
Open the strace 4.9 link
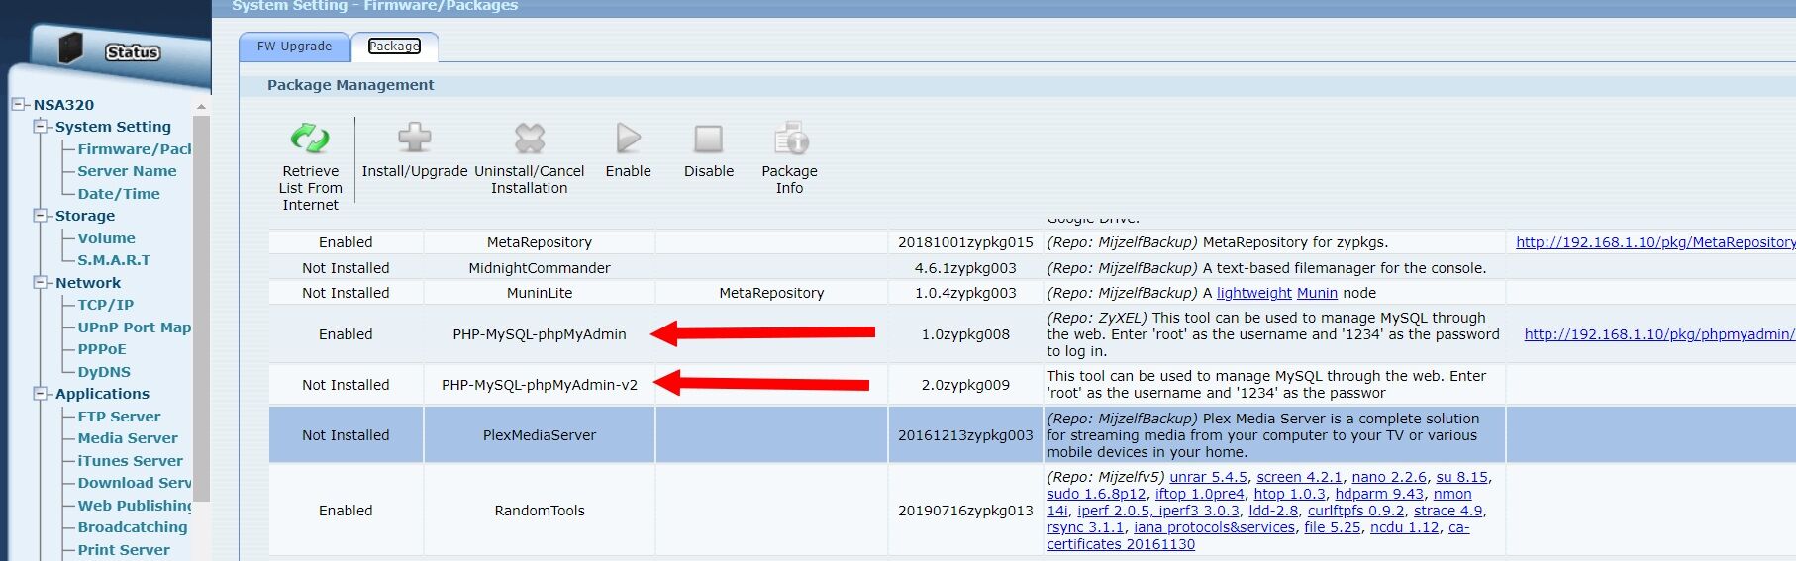click(x=1447, y=510)
